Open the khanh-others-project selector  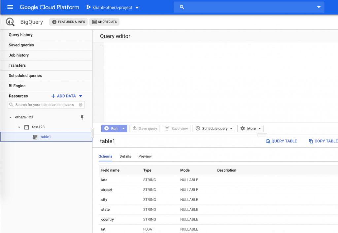112,7
